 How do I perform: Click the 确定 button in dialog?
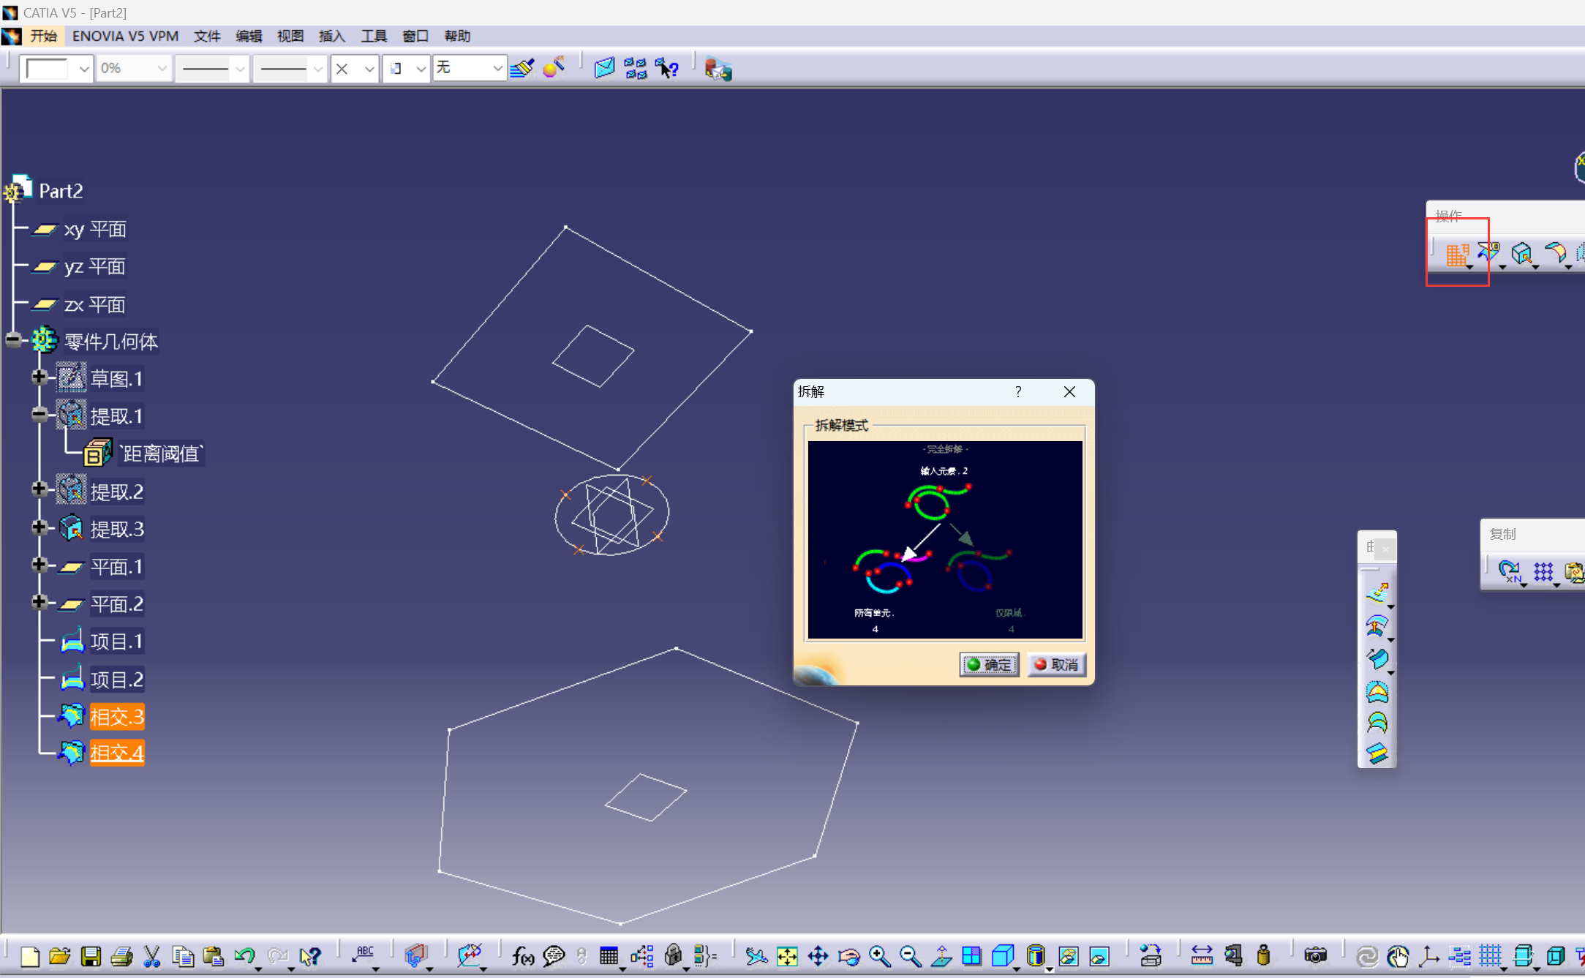pos(989,664)
